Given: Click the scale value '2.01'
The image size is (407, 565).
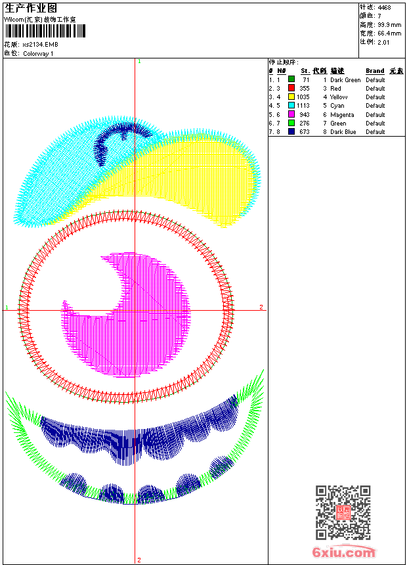Looking at the screenshot, I should (383, 42).
